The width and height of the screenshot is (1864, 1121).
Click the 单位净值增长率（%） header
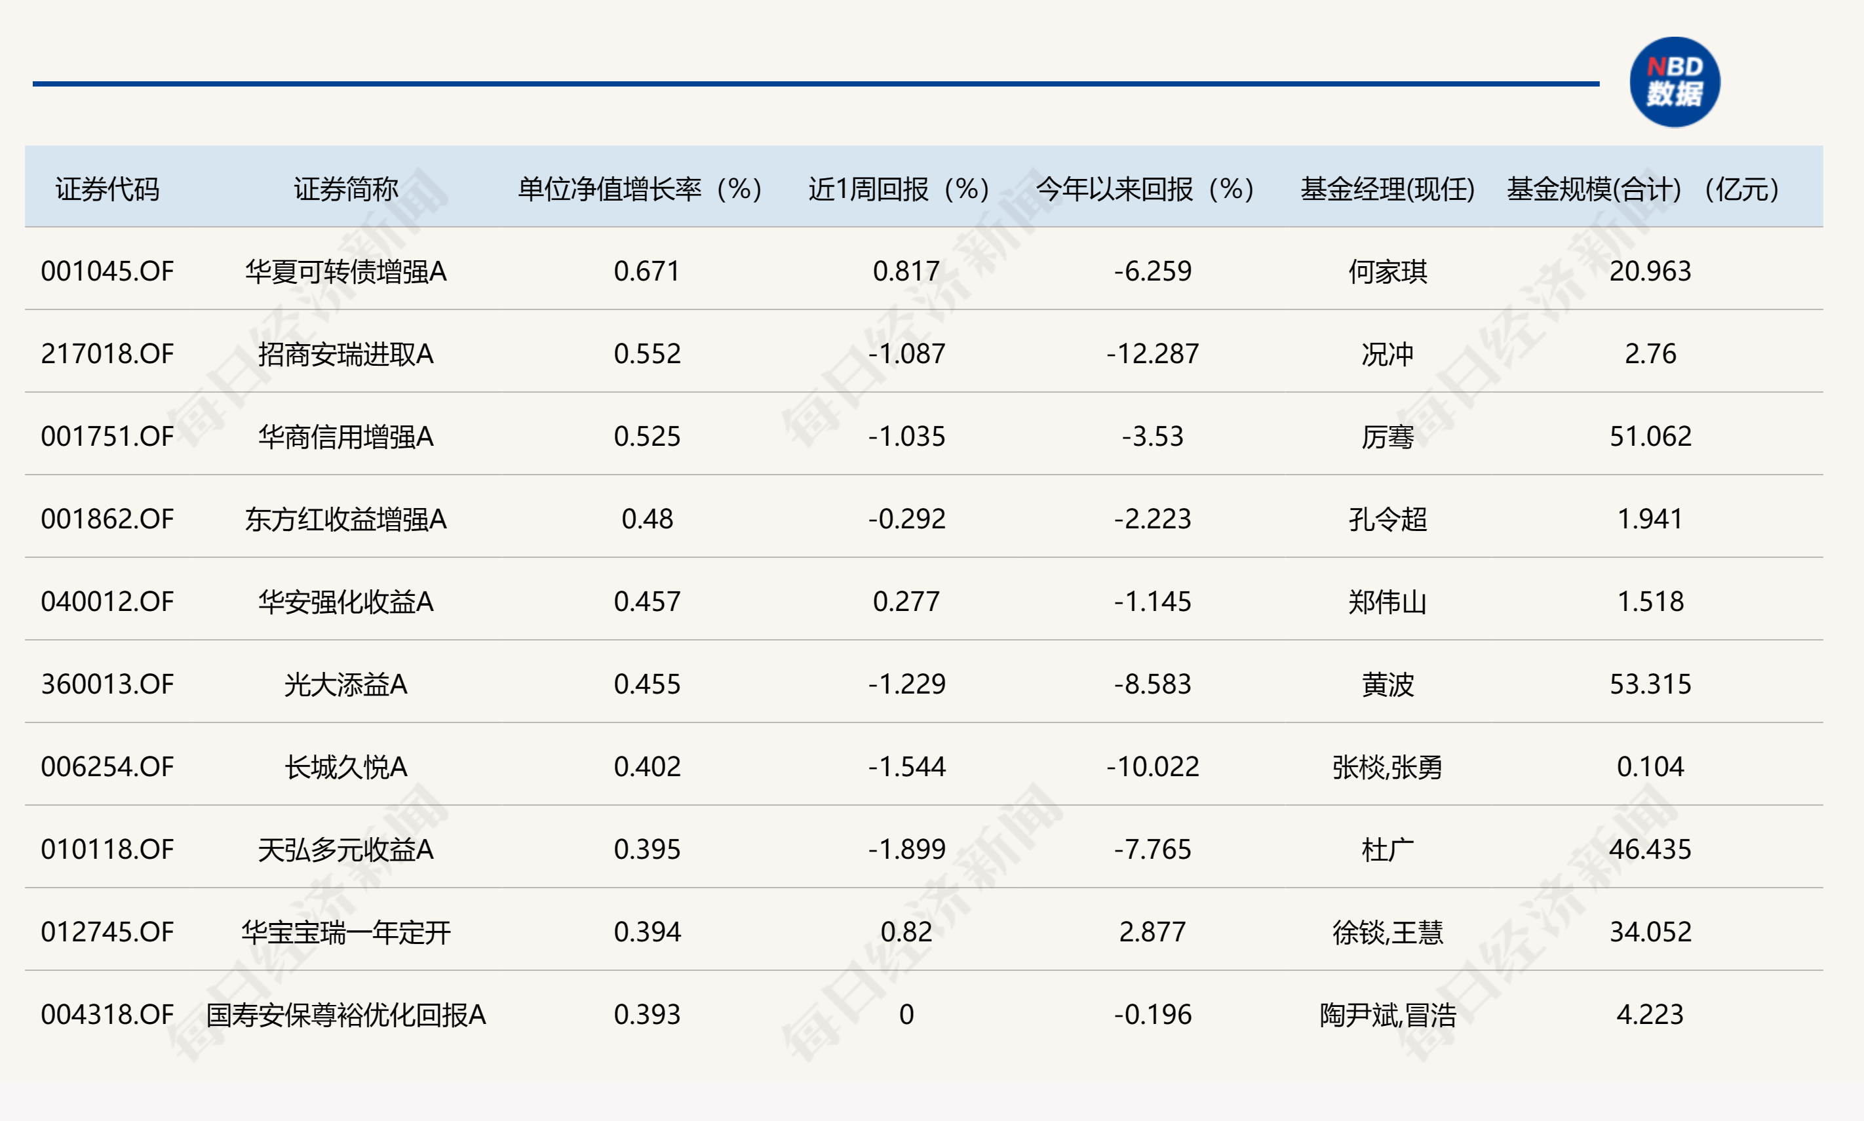[x=640, y=189]
